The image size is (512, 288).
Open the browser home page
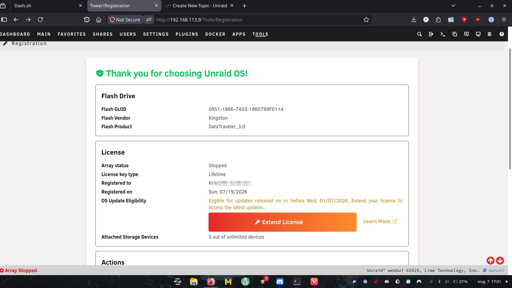99,20
